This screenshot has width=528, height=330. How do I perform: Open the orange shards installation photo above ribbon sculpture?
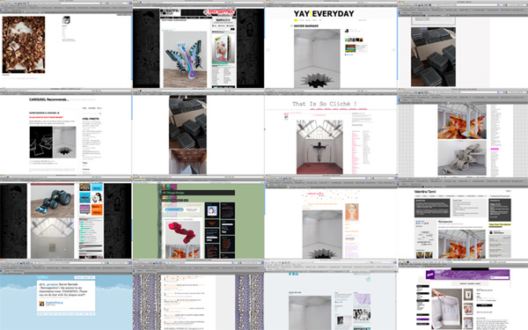462,121
